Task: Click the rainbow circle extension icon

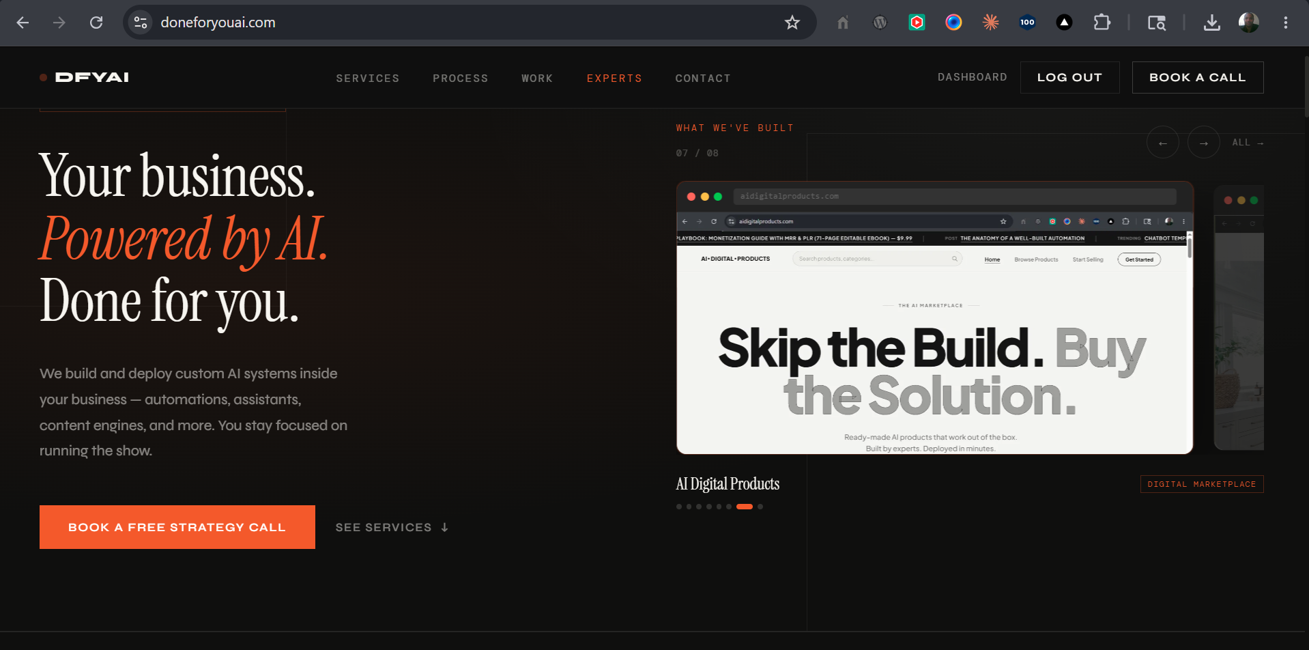Action: tap(953, 23)
